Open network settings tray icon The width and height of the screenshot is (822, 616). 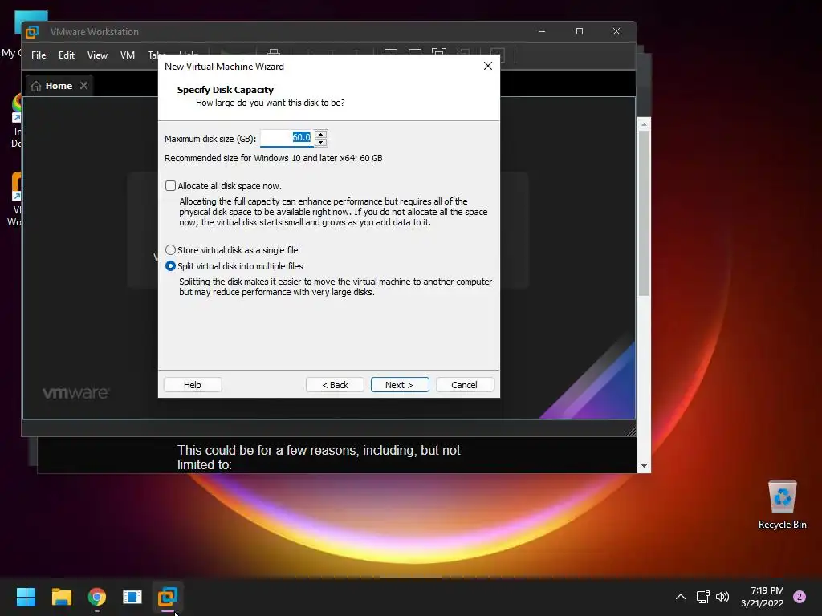[x=703, y=597]
